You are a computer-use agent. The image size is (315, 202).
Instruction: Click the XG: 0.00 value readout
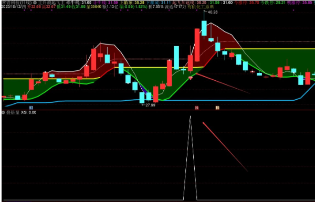click(29, 112)
